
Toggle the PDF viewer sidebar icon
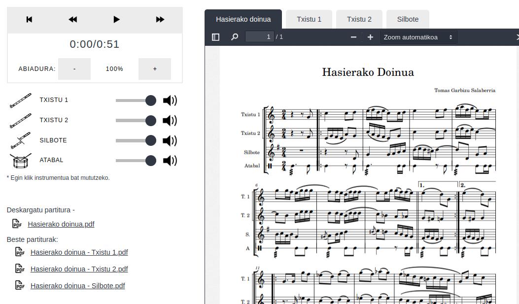(x=215, y=37)
